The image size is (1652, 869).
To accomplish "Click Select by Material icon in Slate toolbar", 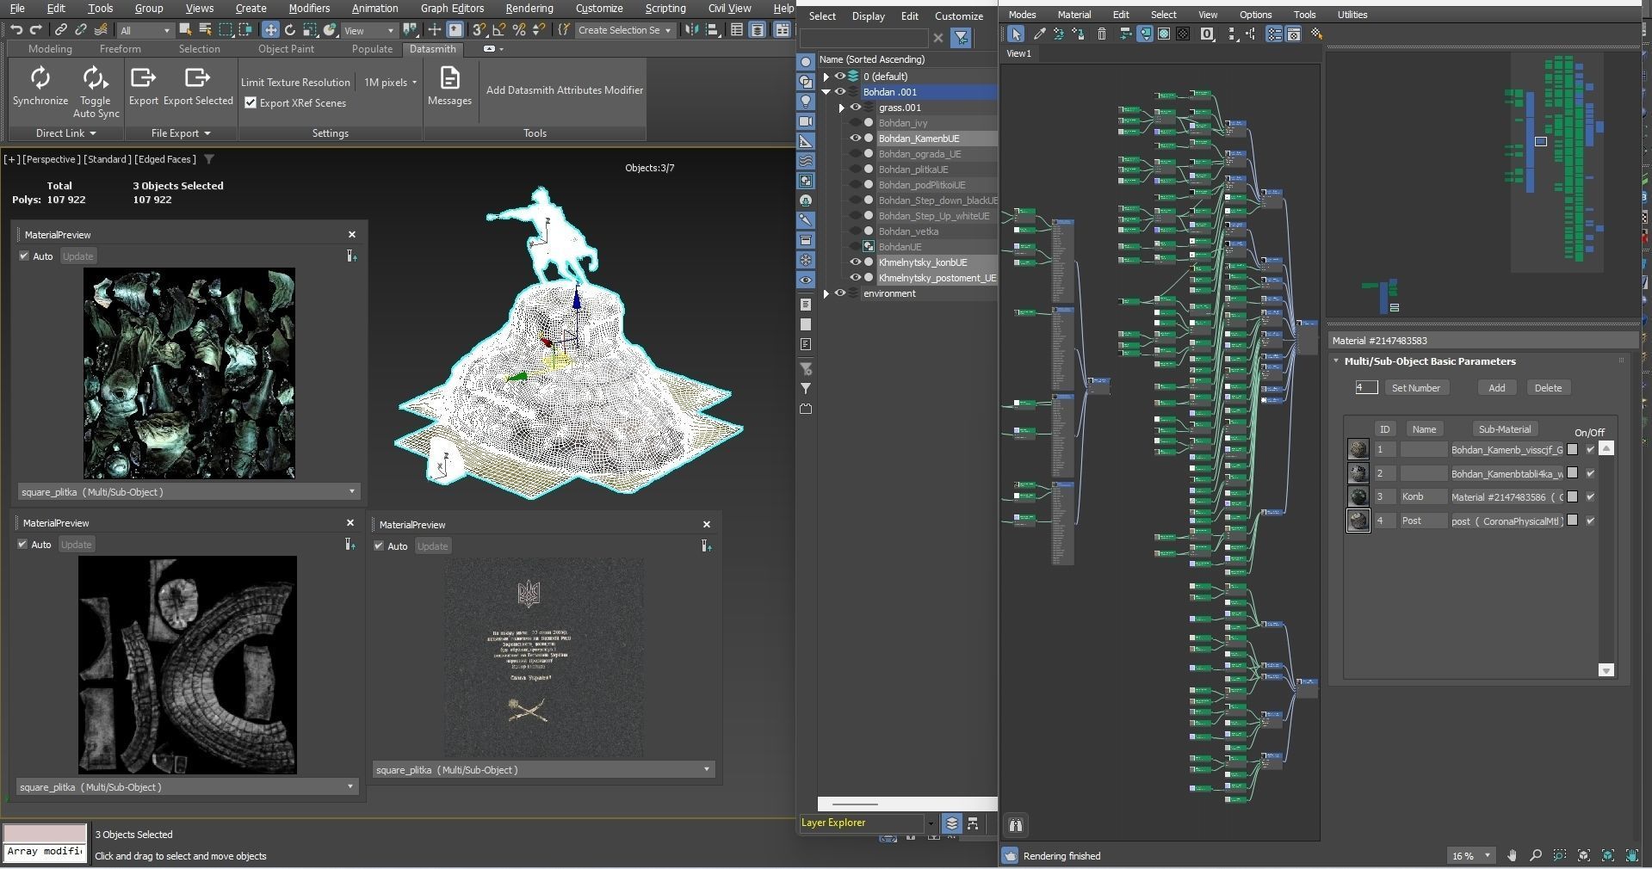I will coord(1316,34).
